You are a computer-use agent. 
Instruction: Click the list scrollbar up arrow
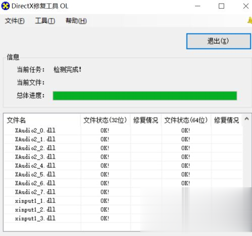(x=246, y=119)
